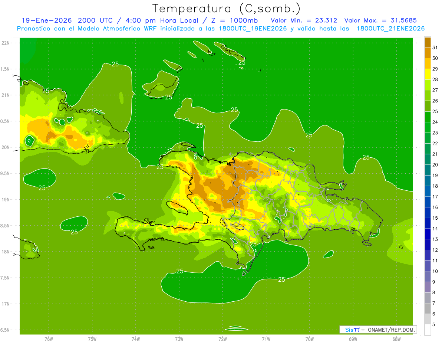Image resolution: width=445 pixels, height=344 pixels.
Task: Click the "31" label on the color scale
Action: tap(435, 47)
